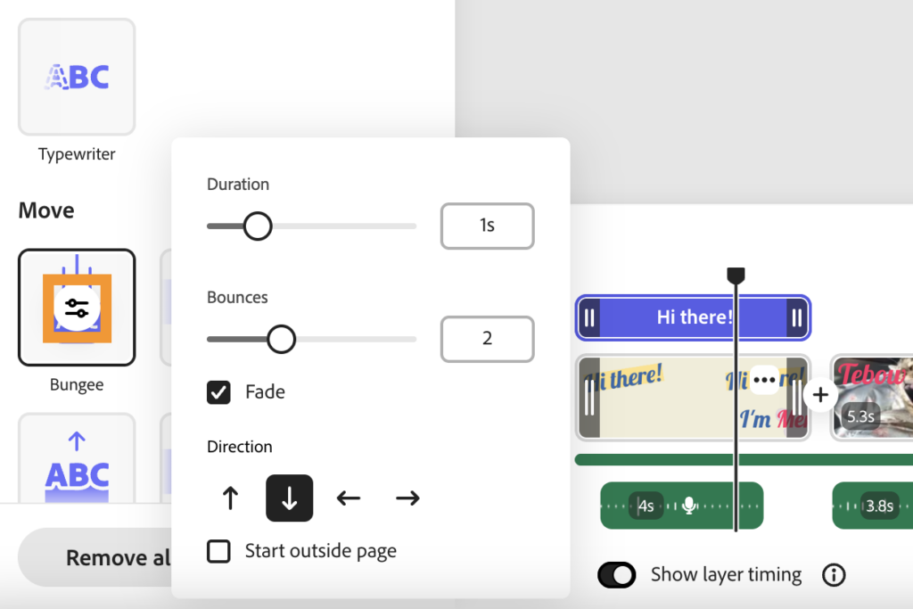Select the Typewriter animation preset
Screen dimensions: 913x609
[77, 78]
